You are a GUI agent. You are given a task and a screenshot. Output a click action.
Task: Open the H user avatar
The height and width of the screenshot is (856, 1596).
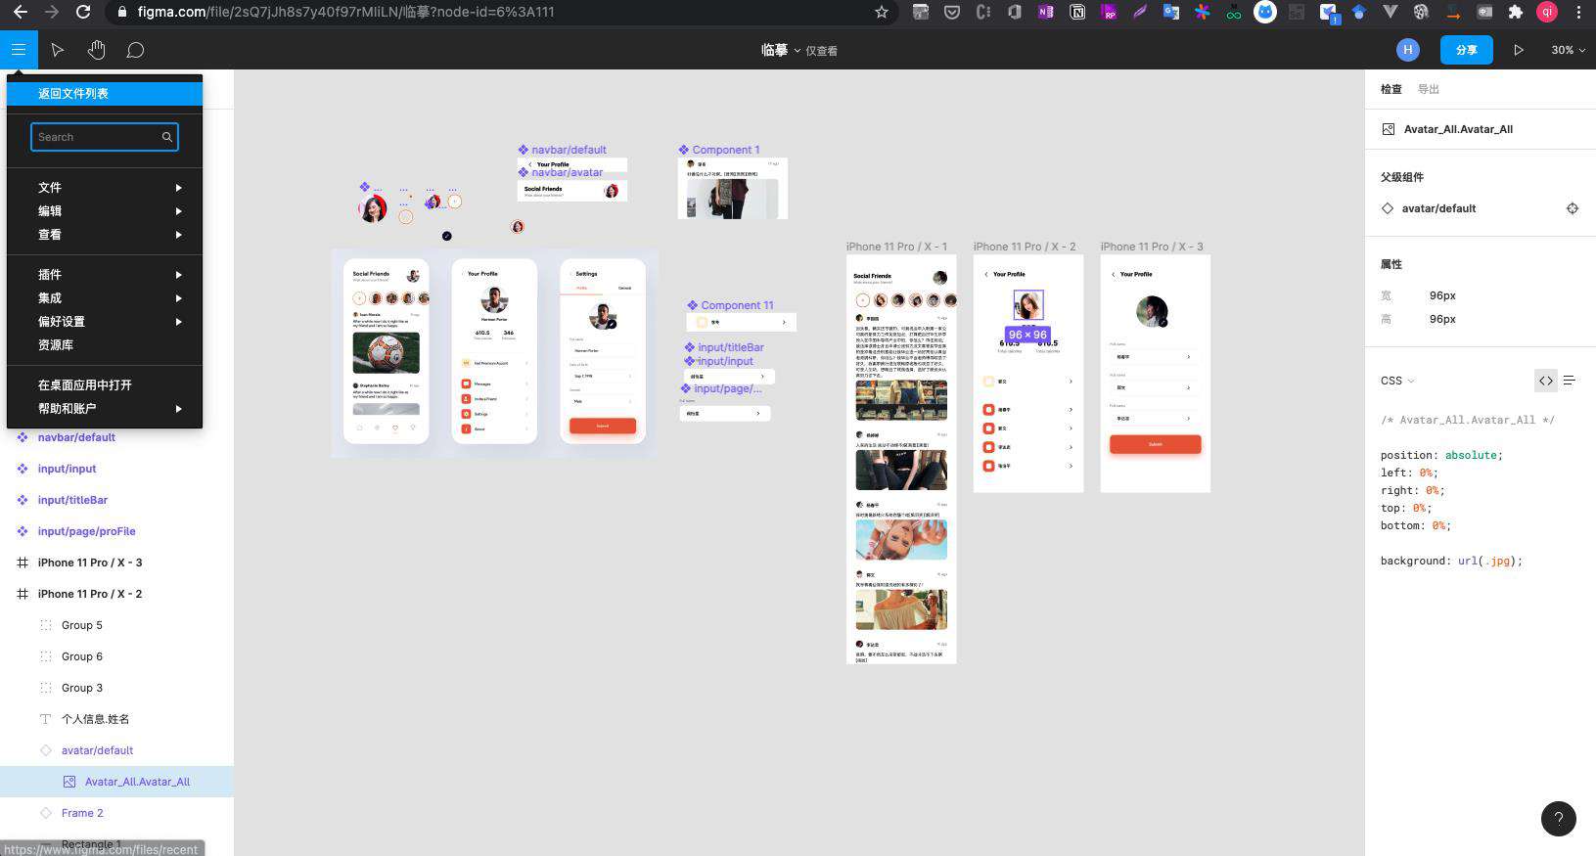point(1407,50)
